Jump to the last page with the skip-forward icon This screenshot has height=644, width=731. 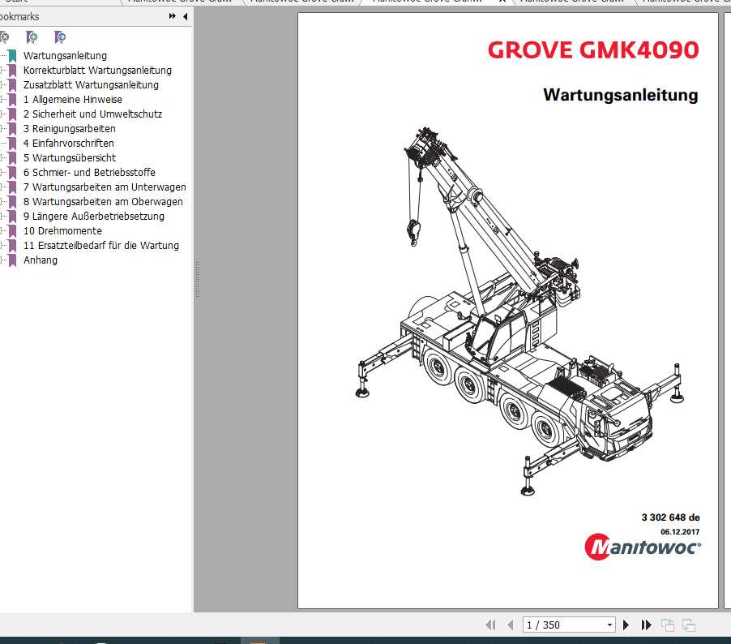pos(646,625)
